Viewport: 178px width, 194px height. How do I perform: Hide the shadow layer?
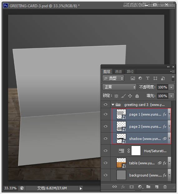click(106, 138)
